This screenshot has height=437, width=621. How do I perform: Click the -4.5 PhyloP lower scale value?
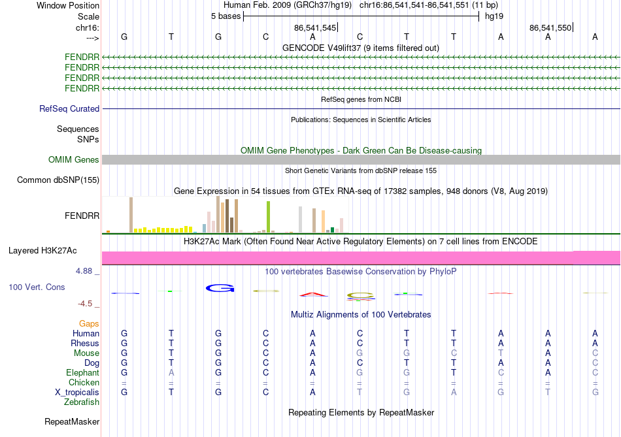pos(85,304)
